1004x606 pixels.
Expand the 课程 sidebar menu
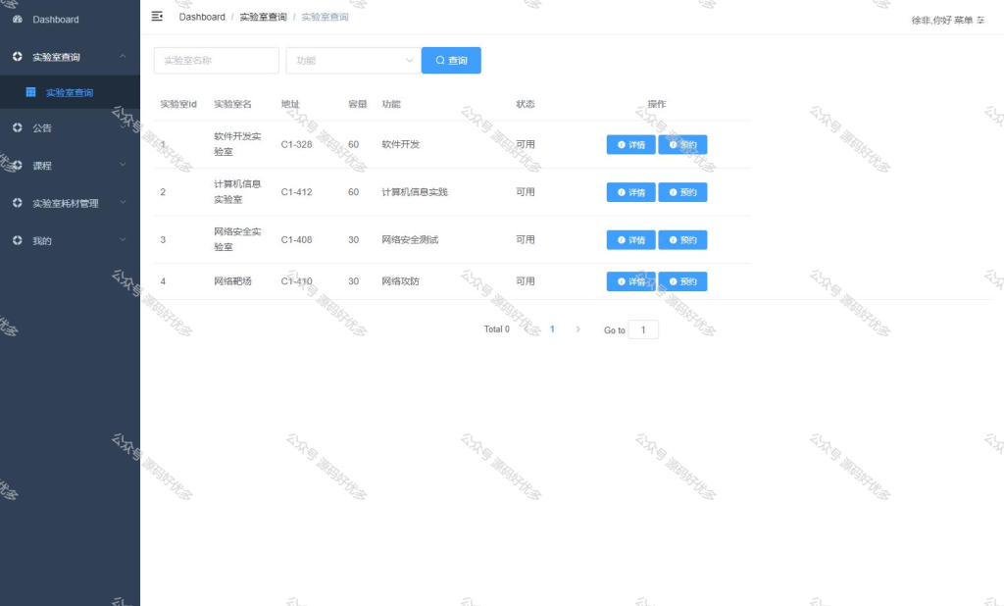70,166
